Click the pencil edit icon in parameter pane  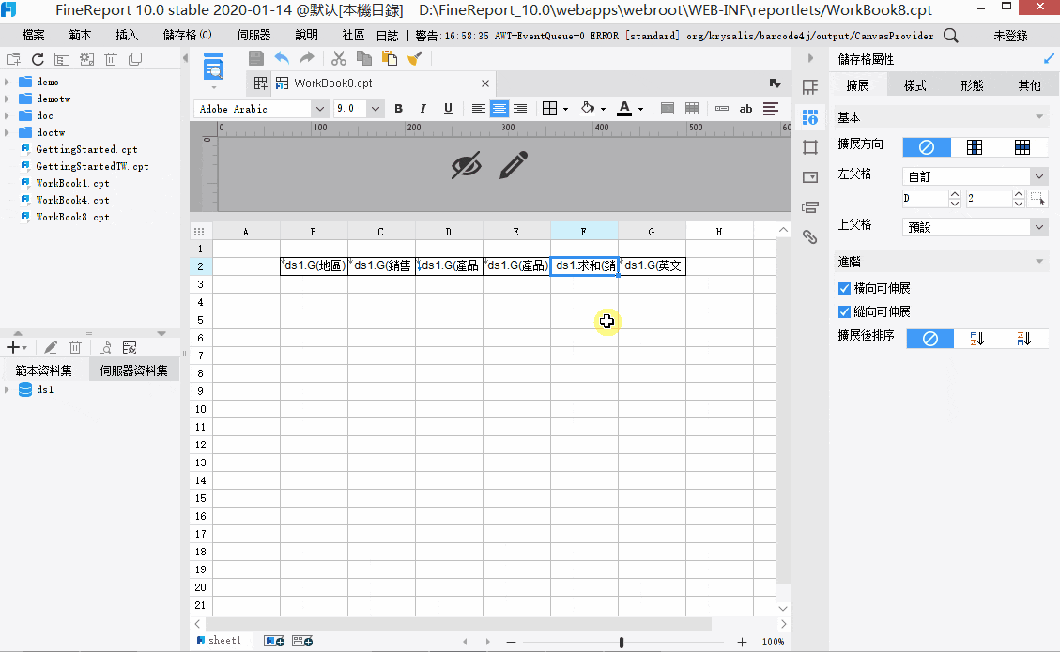513,165
